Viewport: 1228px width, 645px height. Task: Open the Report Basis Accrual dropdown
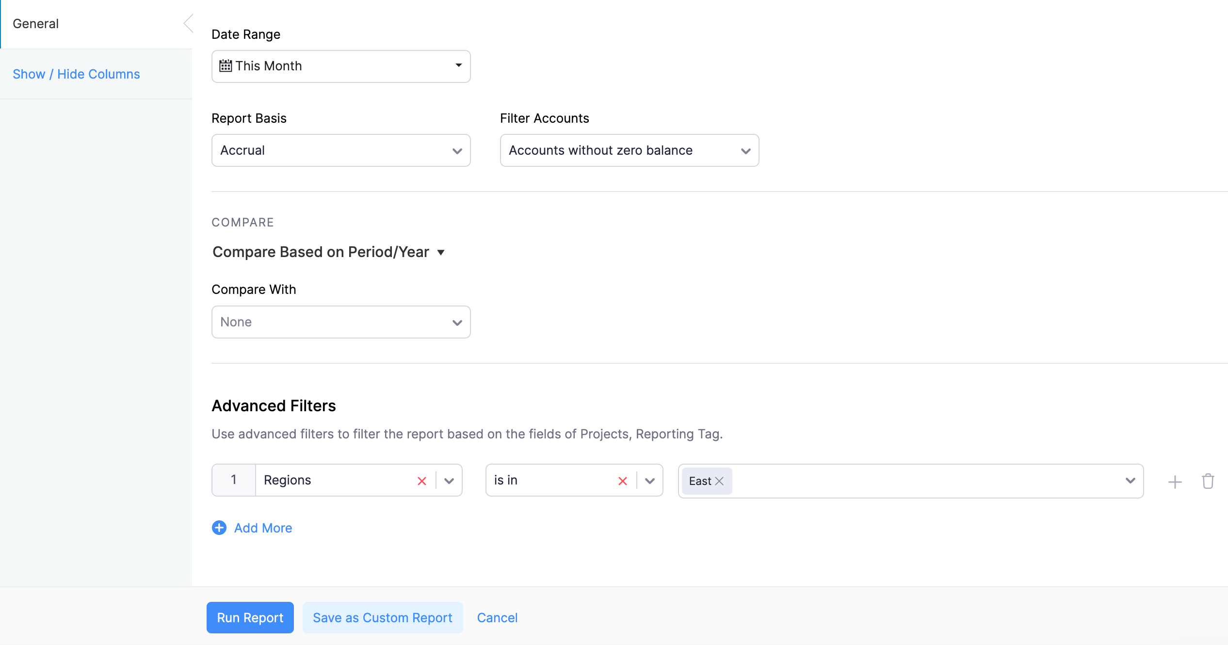[x=341, y=150]
